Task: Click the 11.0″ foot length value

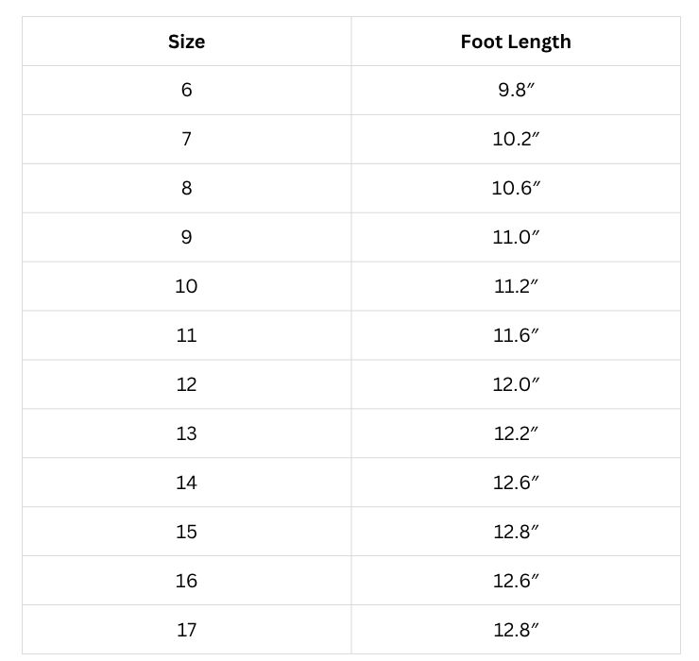Action: tap(516, 237)
